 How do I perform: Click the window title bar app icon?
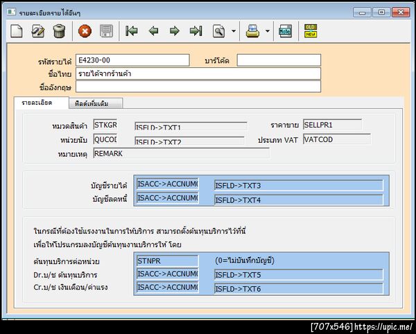pos(11,12)
